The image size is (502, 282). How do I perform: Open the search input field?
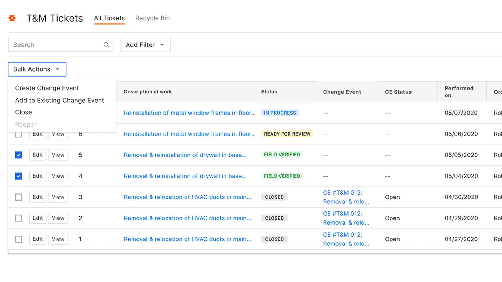[x=61, y=45]
